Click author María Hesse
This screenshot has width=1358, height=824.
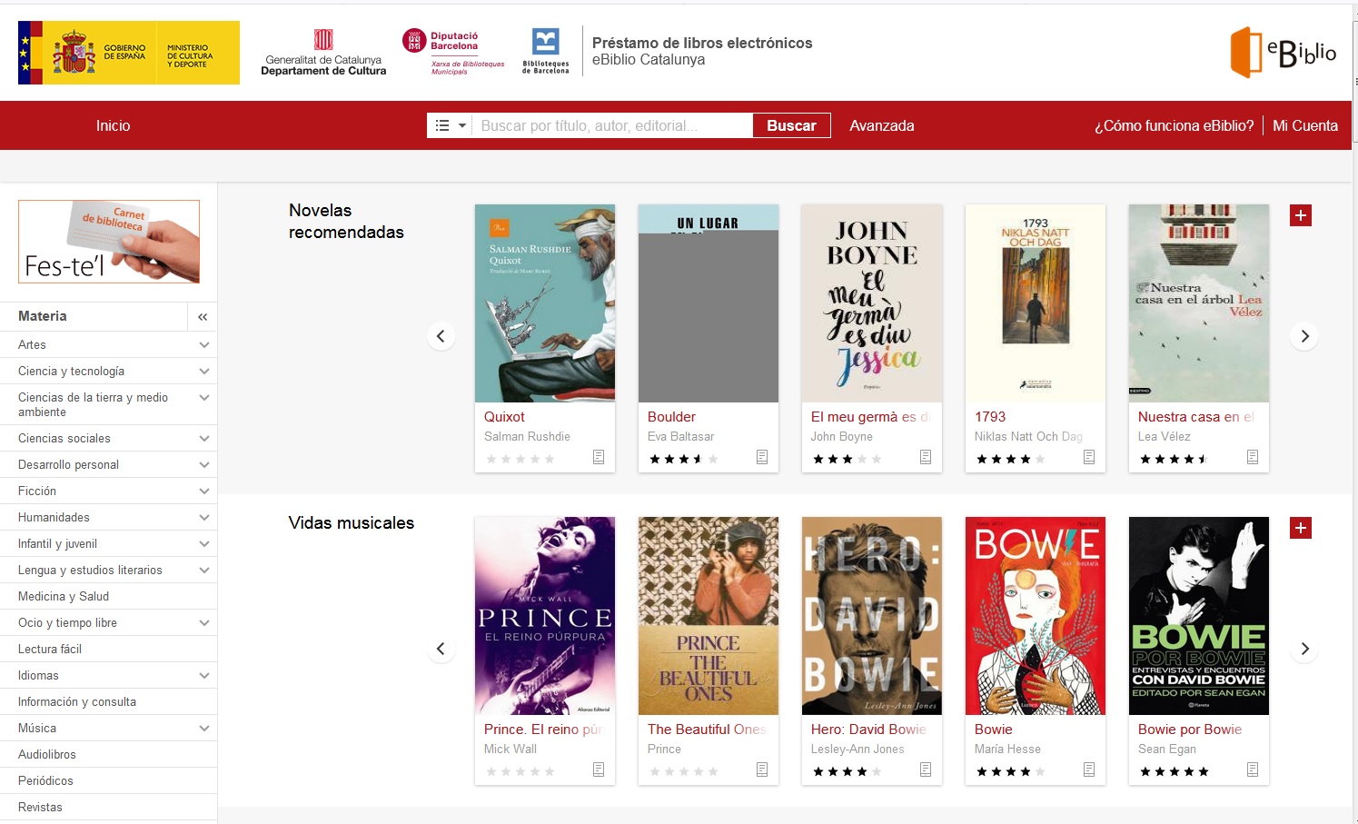click(1007, 749)
